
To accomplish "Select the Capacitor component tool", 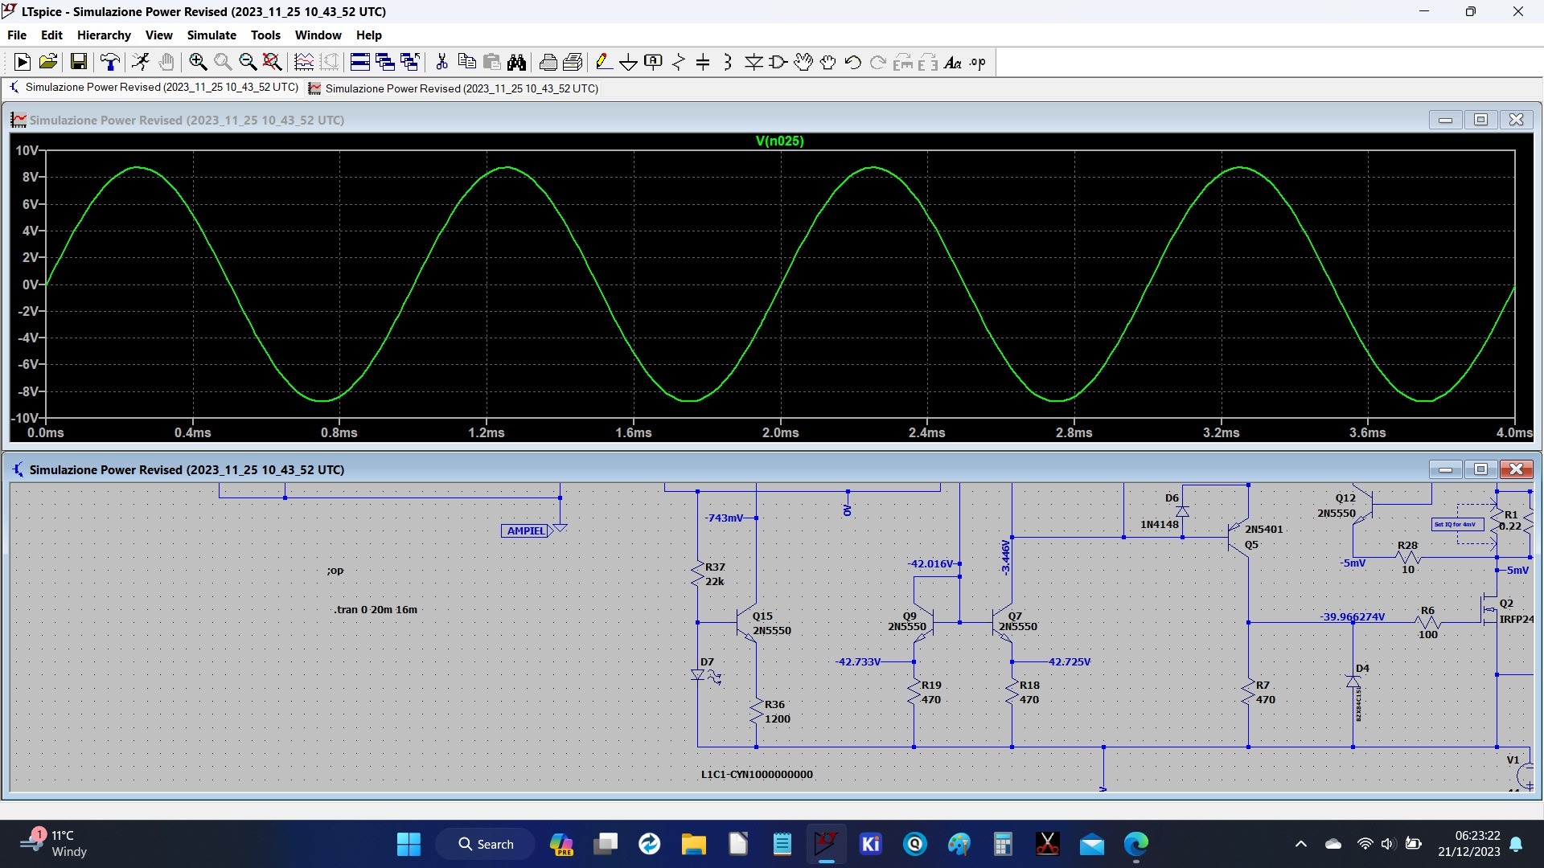I will point(703,62).
